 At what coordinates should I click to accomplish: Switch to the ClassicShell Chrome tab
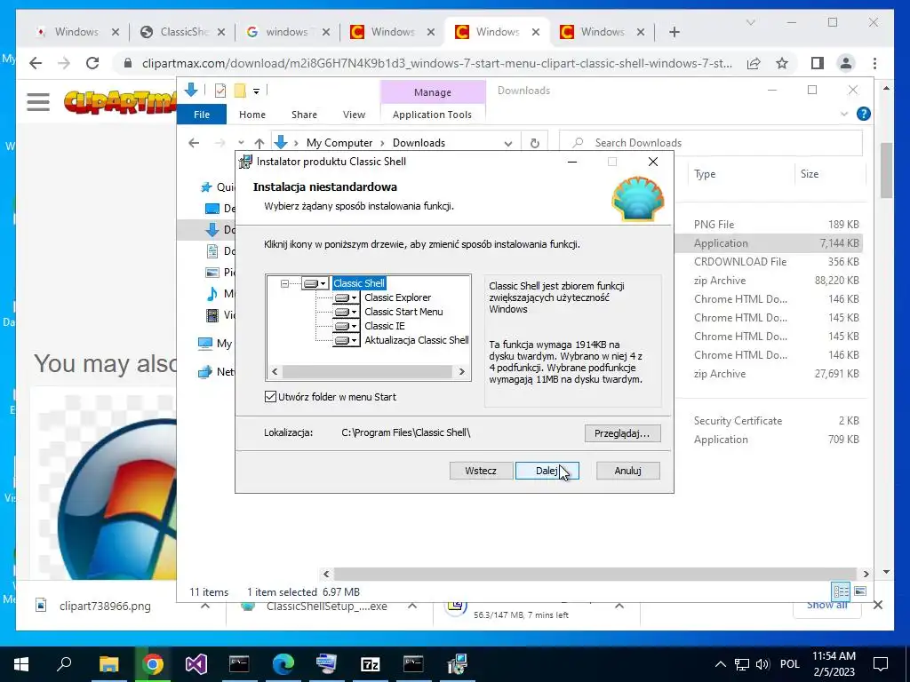[x=182, y=32]
